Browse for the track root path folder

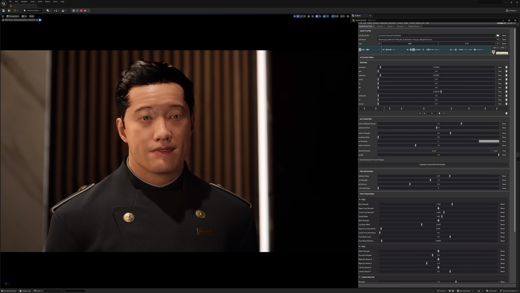coord(498,35)
